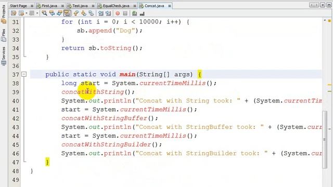Toggle Highlight Search button
333x187 pixels.
pos(67,14)
